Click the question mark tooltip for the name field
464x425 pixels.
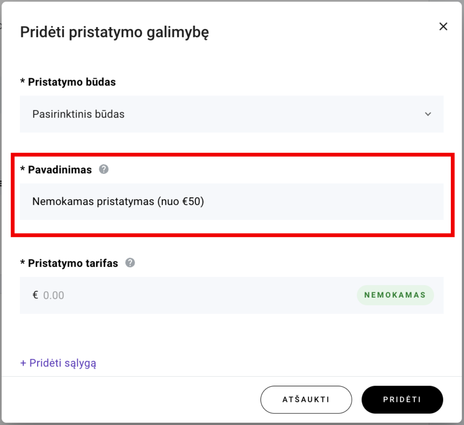(104, 169)
